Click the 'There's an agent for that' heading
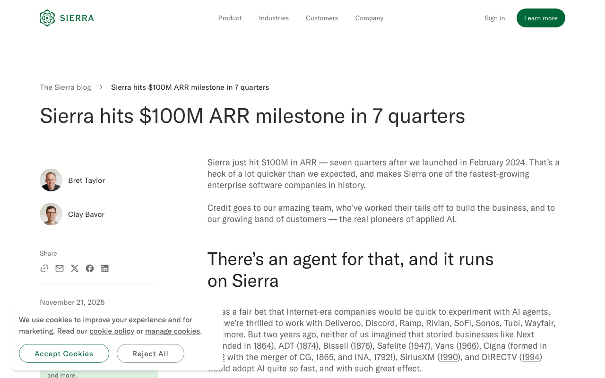The image size is (605, 378). click(x=350, y=270)
